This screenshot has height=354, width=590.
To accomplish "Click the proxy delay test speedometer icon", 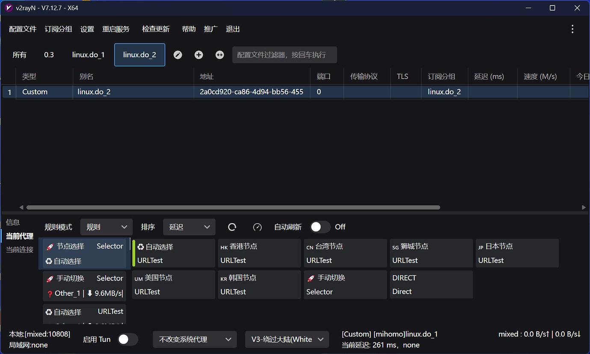I will pos(257,227).
